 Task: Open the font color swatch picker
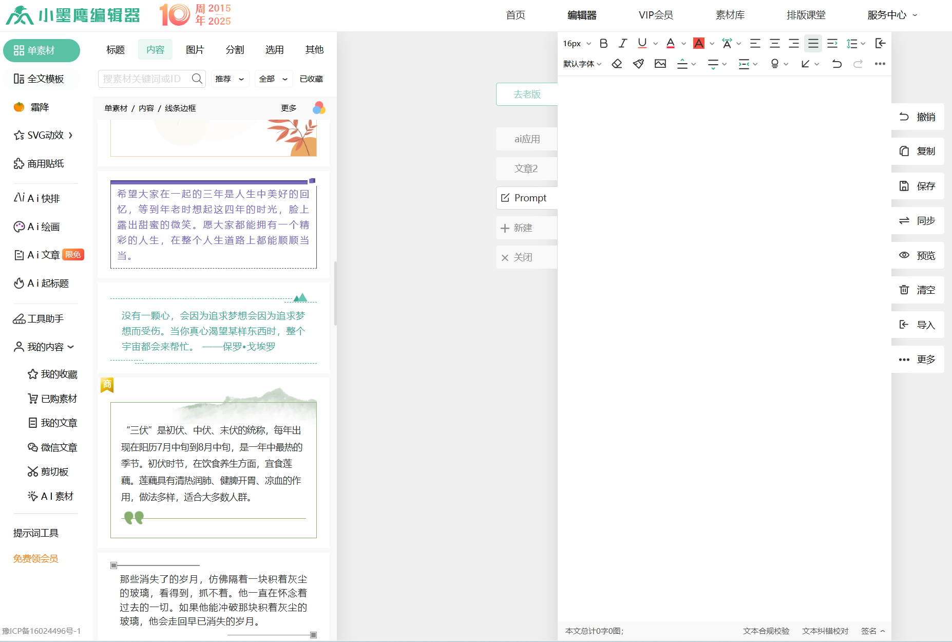(x=683, y=43)
